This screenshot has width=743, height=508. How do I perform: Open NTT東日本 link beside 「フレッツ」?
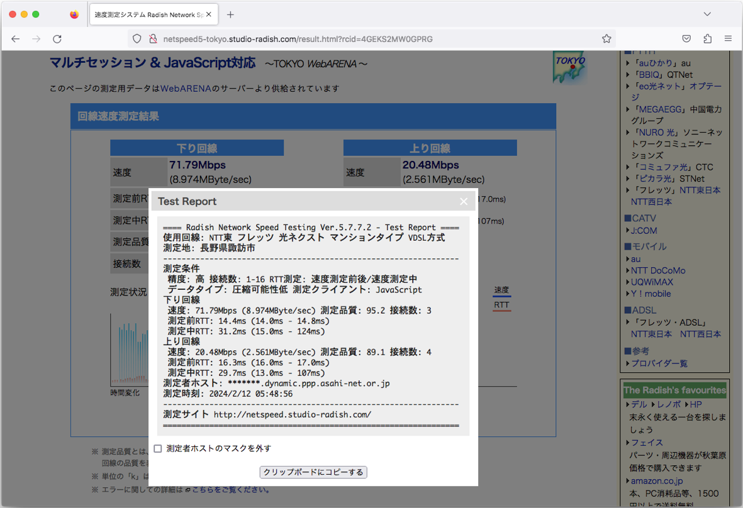pos(700,190)
